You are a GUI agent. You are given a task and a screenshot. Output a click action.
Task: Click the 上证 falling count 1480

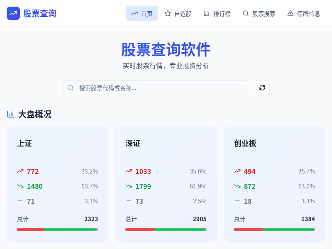pyautogui.click(x=35, y=186)
